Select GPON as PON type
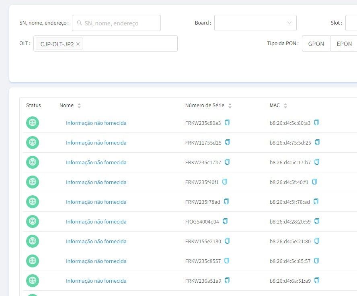 [x=316, y=43]
